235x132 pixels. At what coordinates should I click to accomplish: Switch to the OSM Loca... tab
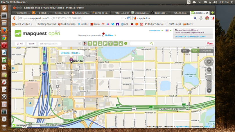click(180, 13)
